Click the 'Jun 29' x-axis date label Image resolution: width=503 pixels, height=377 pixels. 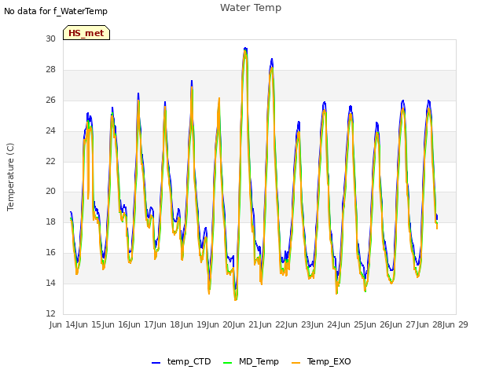(453, 324)
